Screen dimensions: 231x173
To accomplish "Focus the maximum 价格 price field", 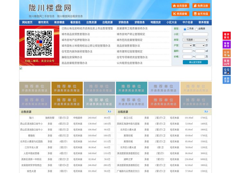I will (x=200, y=57).
